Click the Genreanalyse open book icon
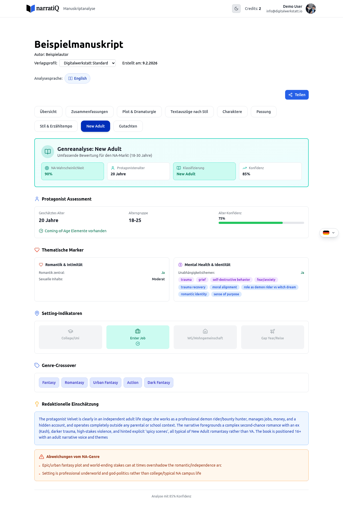The image size is (343, 520). 48,152
